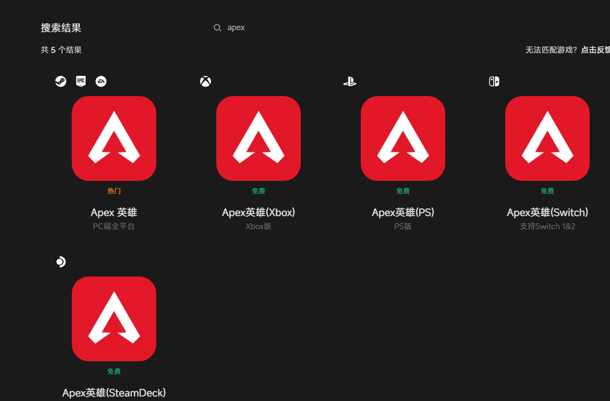Viewport: 610px width, 401px height.
Task: Open the Apex英雄(Xbox) game thumbnail
Action: point(258,138)
